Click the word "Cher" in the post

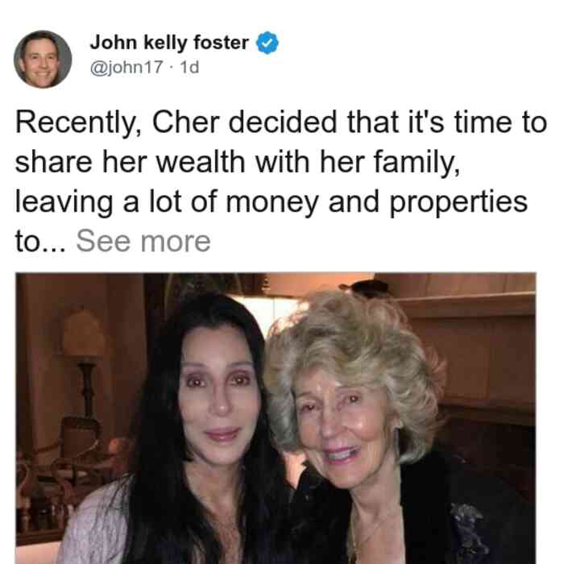click(x=185, y=122)
